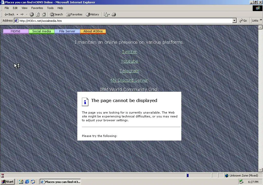Follow the Telegram link
263x185 pixels.
coord(129,71)
